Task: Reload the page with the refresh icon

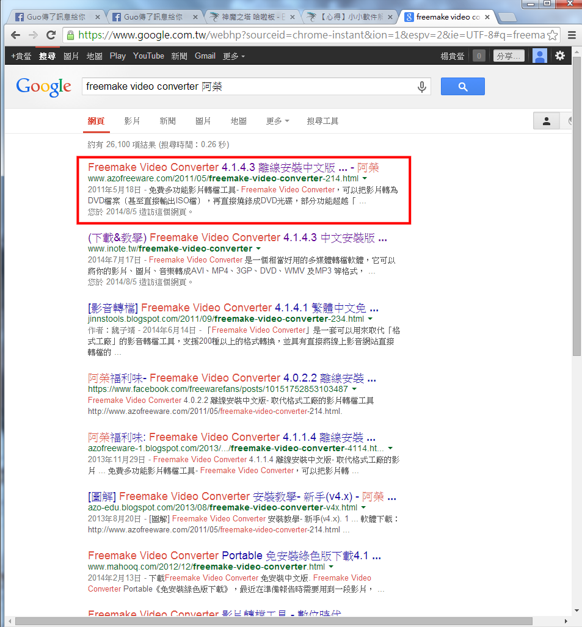Action: [51, 35]
